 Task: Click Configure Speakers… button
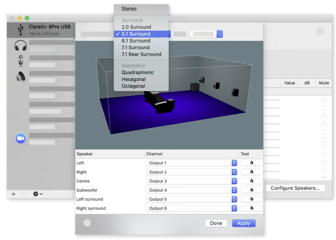click(x=295, y=188)
